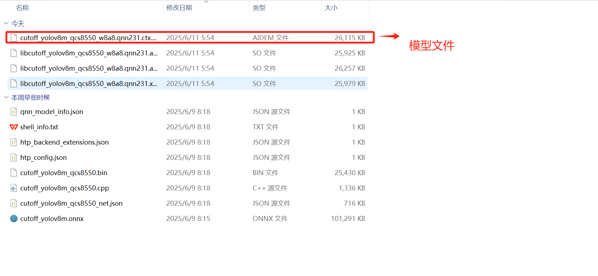598x276 pixels.
Task: Click the AIDEM 文件 type cell
Action: click(271, 38)
